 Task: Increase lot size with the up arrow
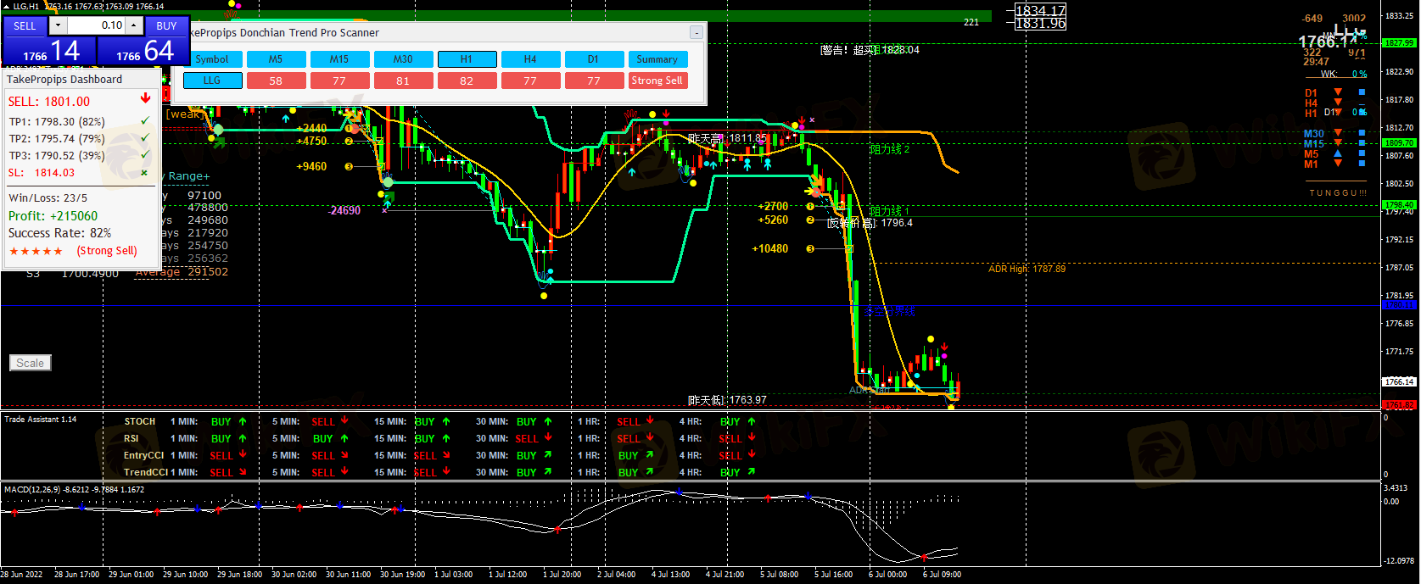(x=133, y=25)
